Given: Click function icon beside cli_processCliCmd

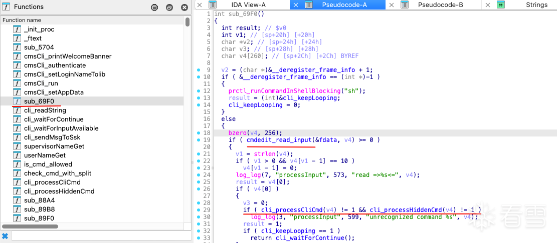Looking at the screenshot, I should 17,182.
